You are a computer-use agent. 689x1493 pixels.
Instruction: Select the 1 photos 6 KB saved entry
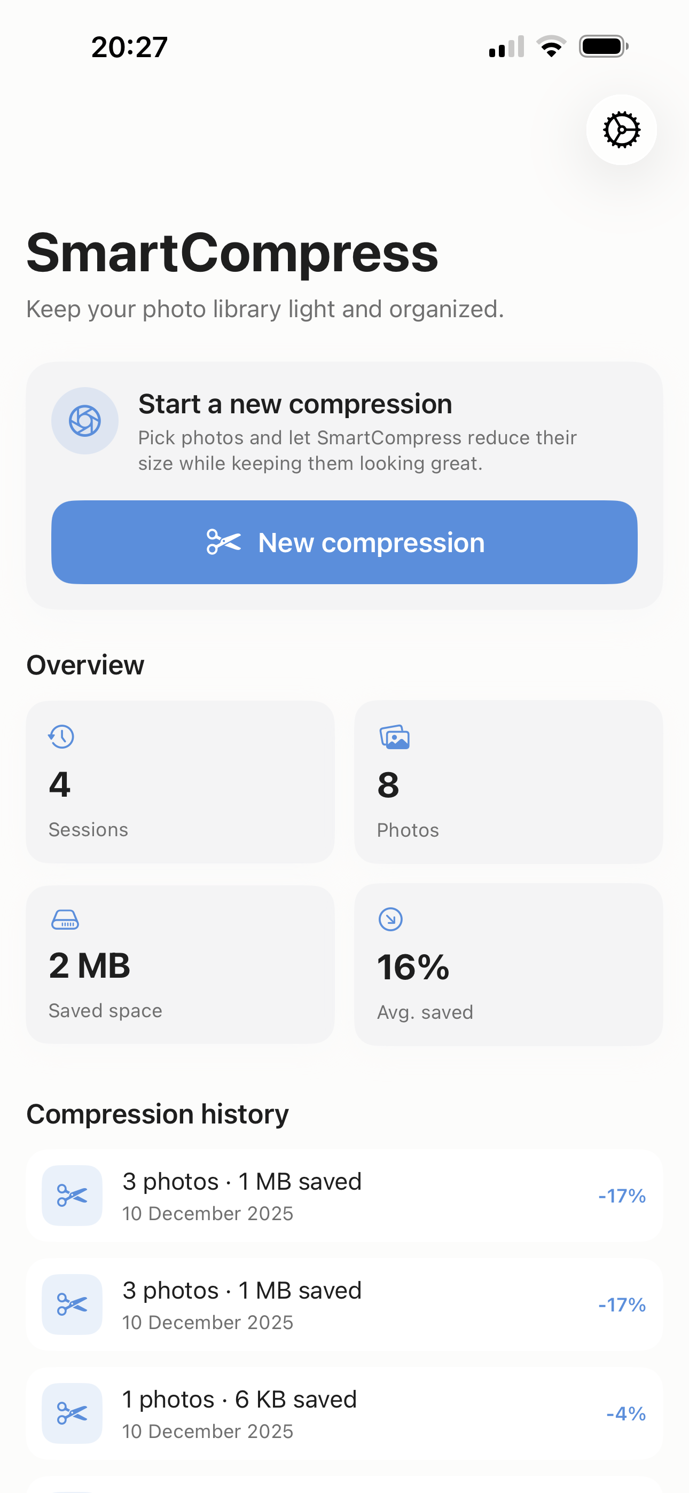[344, 1414]
